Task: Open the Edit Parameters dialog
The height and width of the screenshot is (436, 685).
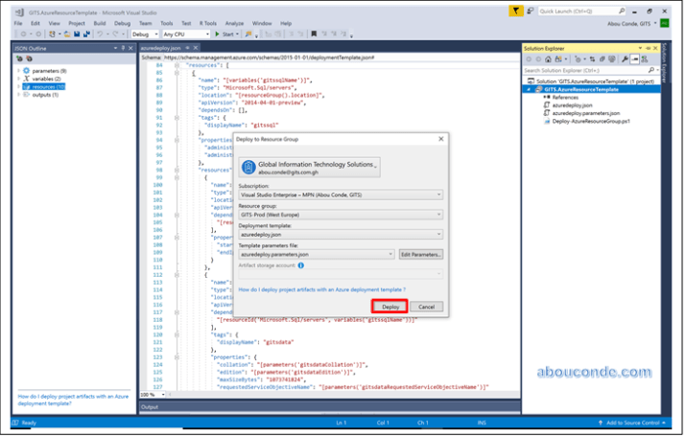Action: (x=420, y=254)
